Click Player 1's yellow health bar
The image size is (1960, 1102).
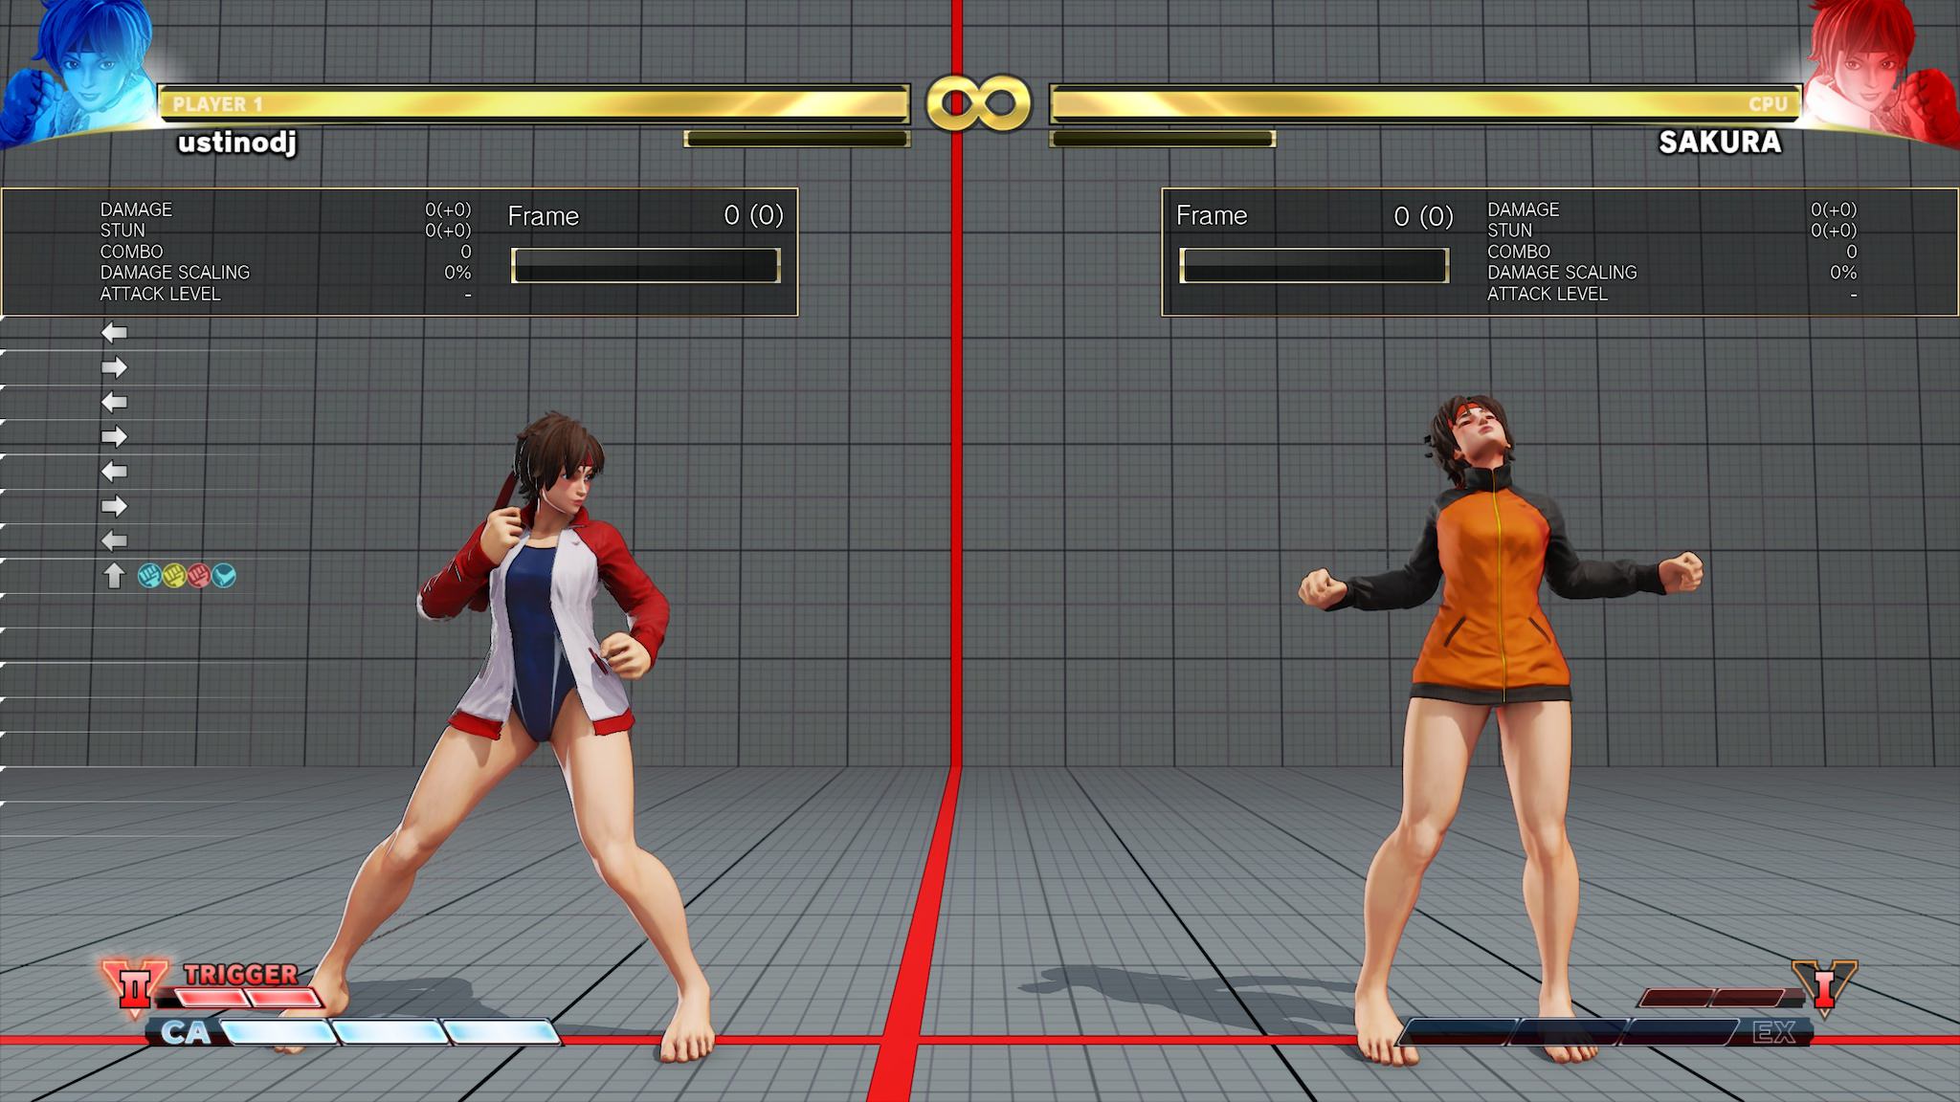tap(534, 103)
